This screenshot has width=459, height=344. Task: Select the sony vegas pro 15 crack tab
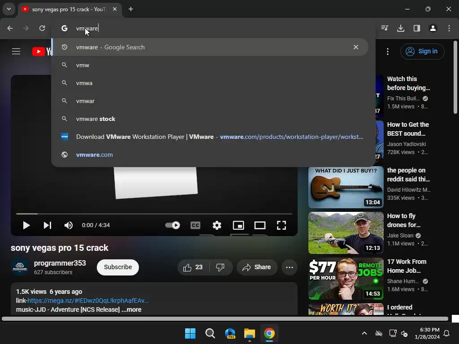click(70, 9)
